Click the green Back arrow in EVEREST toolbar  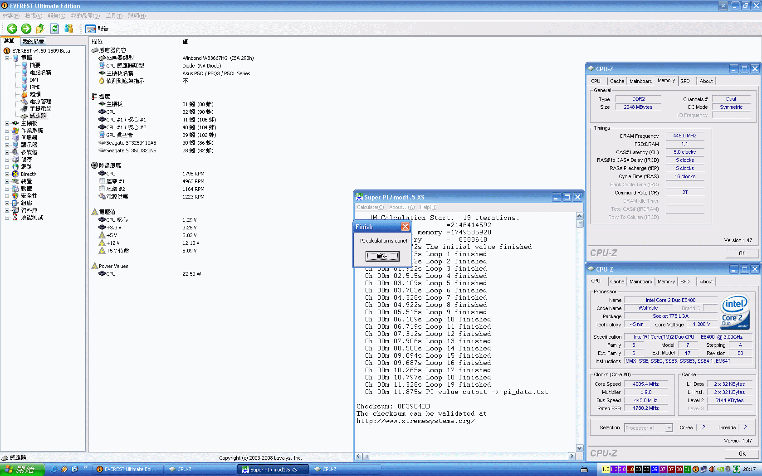tap(12, 29)
